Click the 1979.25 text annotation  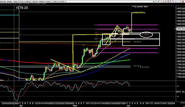[x=22, y=8]
